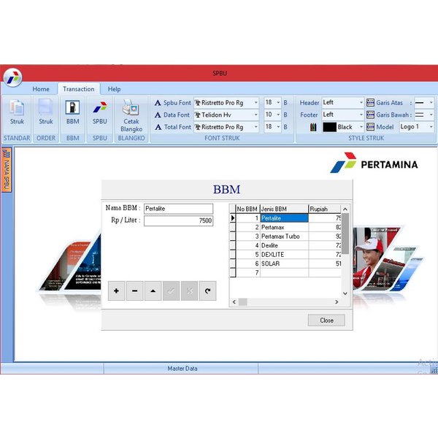Switch to the Home tab
The height and width of the screenshot is (438, 438).
click(41, 89)
